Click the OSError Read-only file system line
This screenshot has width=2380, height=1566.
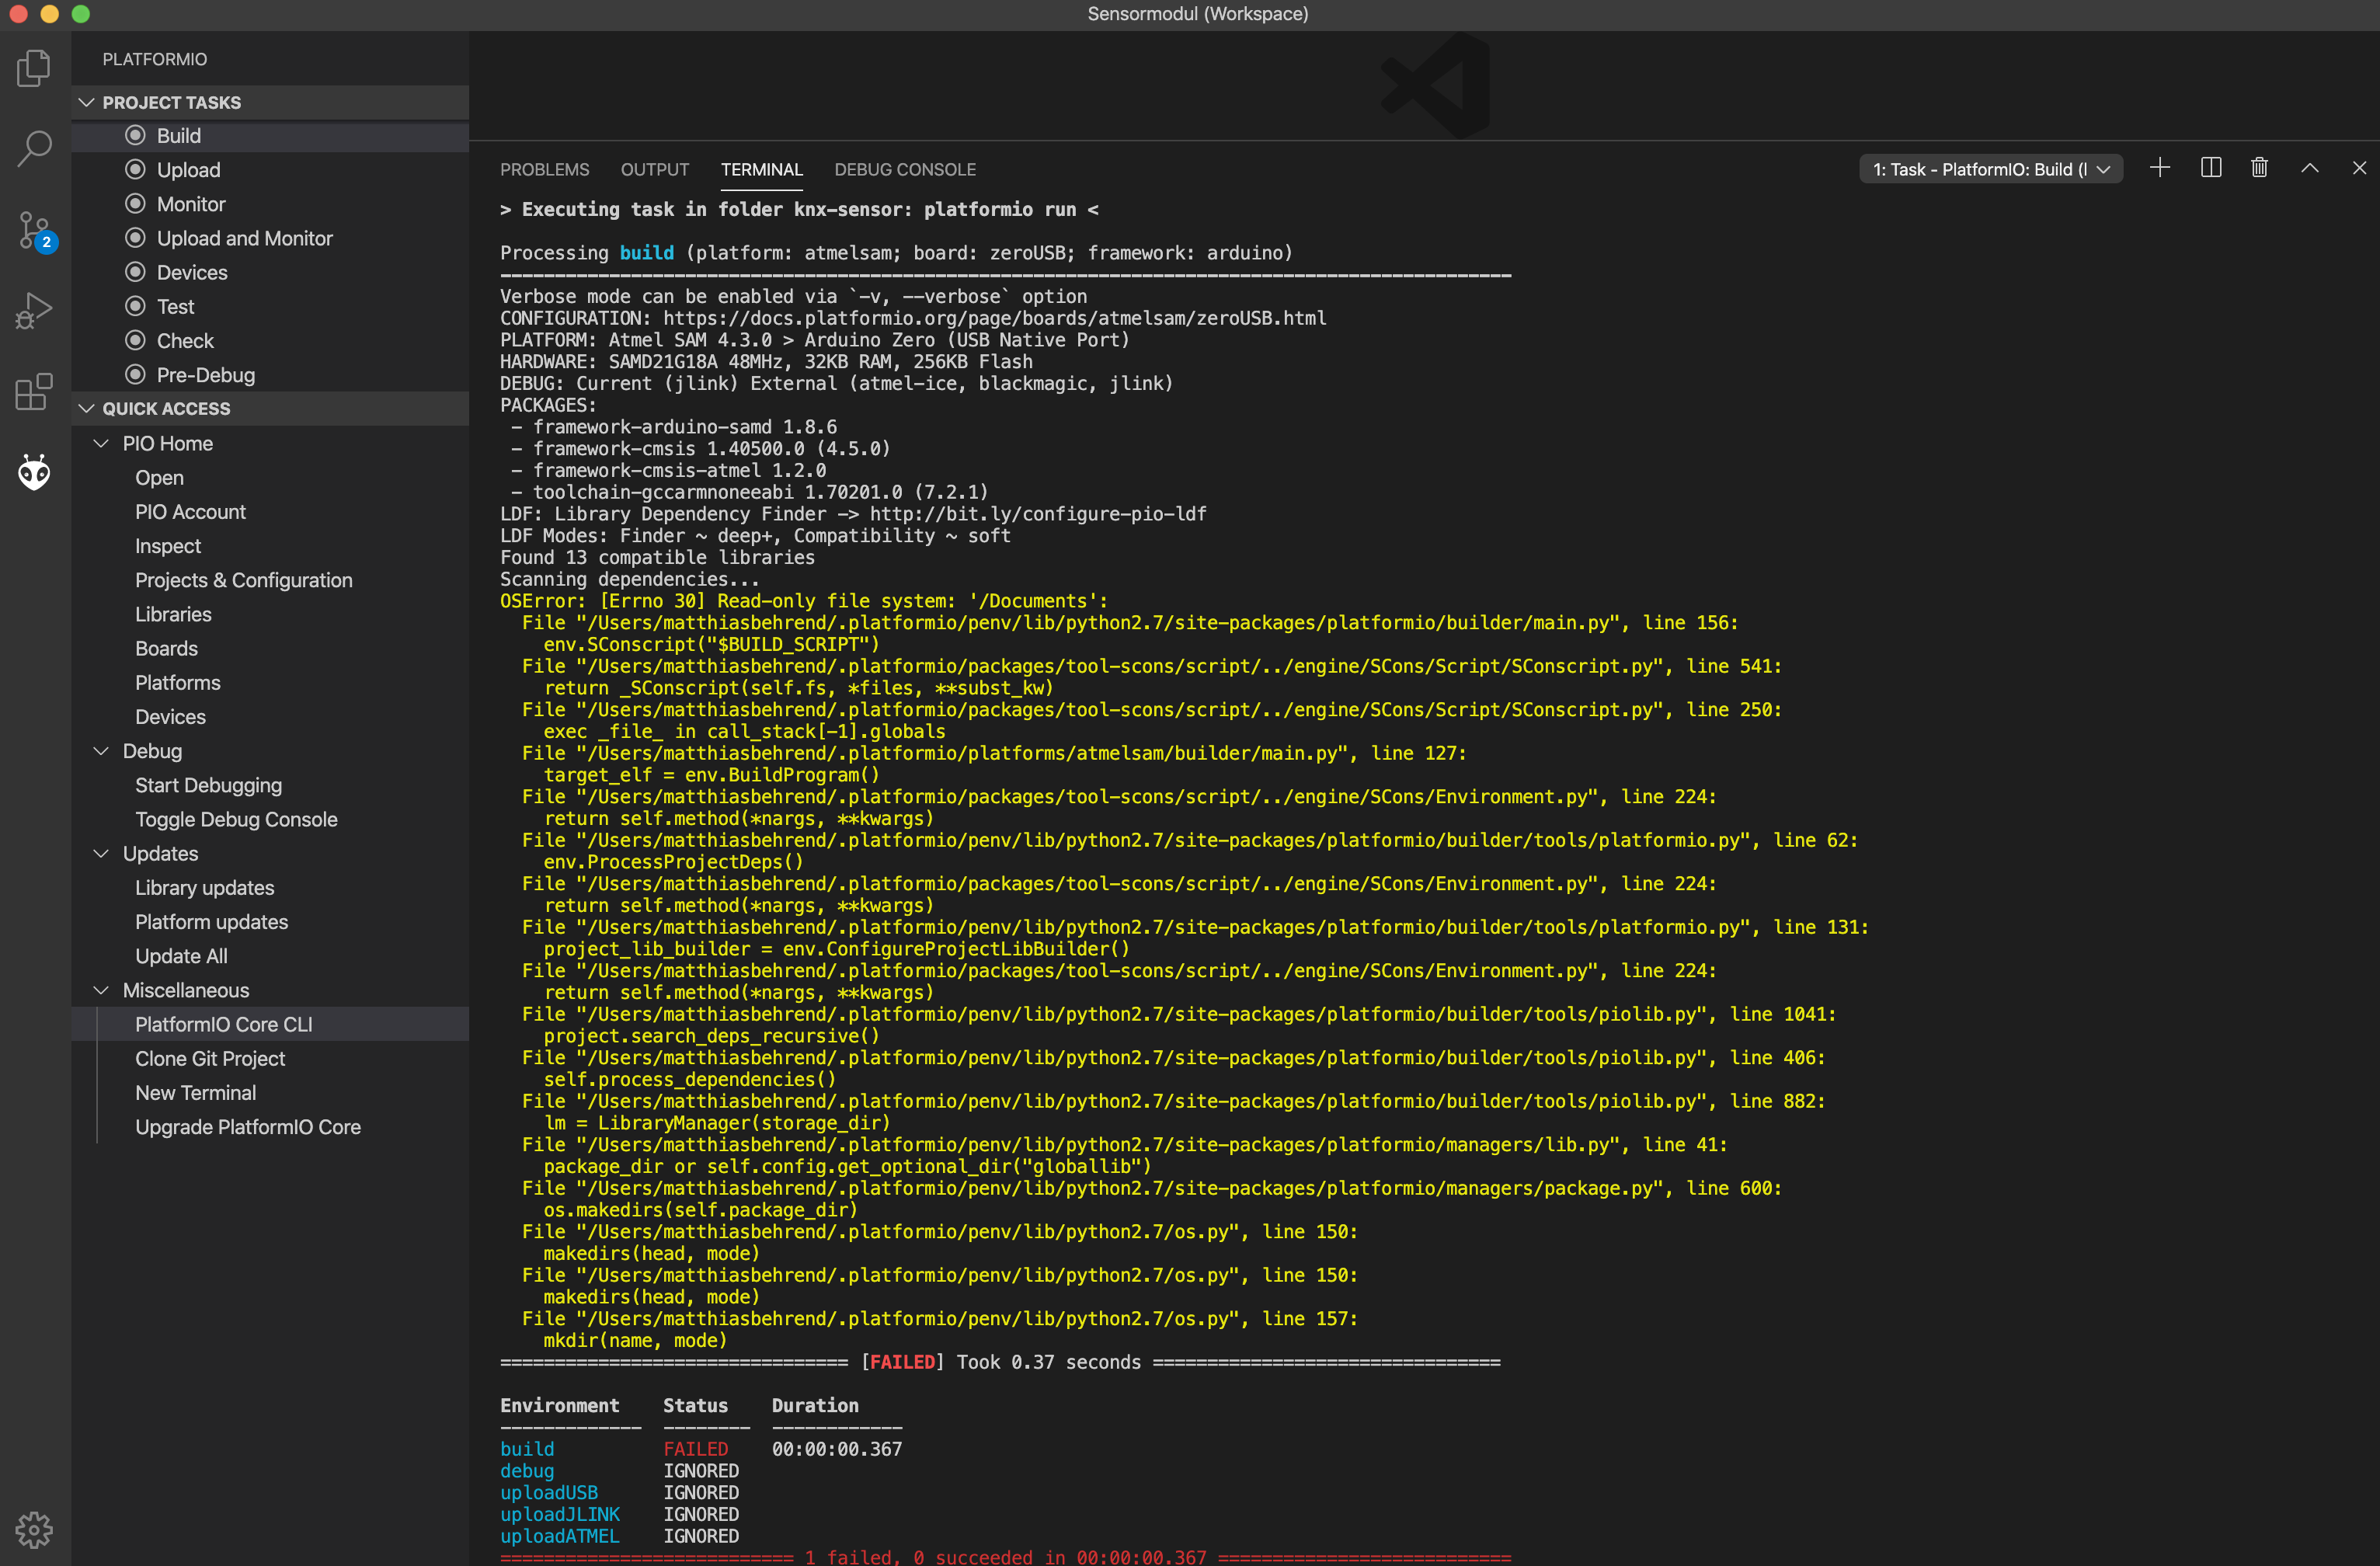tap(804, 601)
